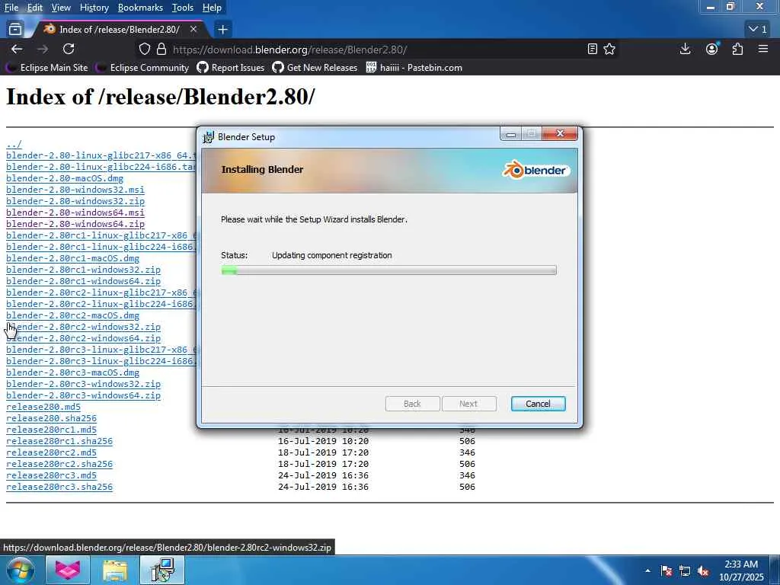
Task: Open the View menu
Action: pos(61,8)
